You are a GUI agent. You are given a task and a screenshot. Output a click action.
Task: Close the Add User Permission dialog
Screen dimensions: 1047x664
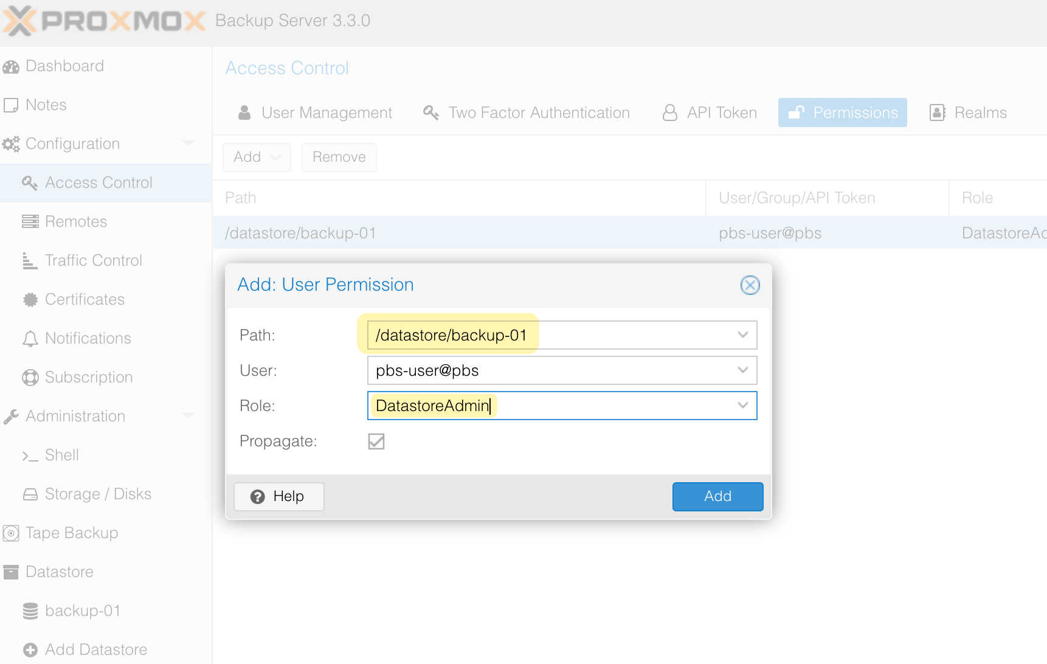point(750,285)
